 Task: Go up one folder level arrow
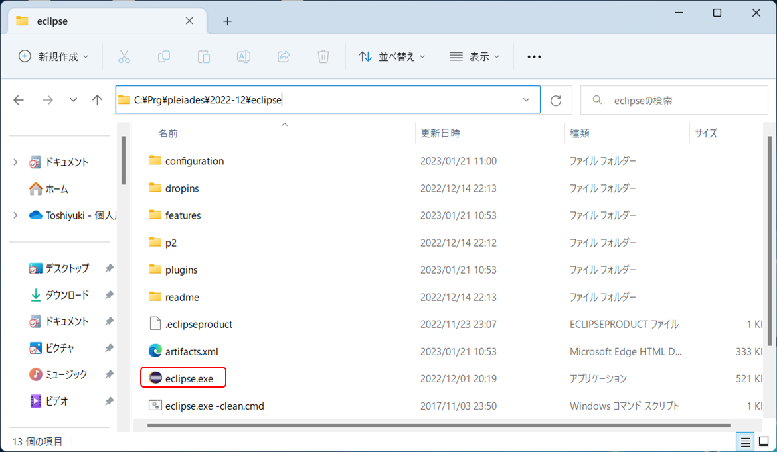click(x=97, y=100)
